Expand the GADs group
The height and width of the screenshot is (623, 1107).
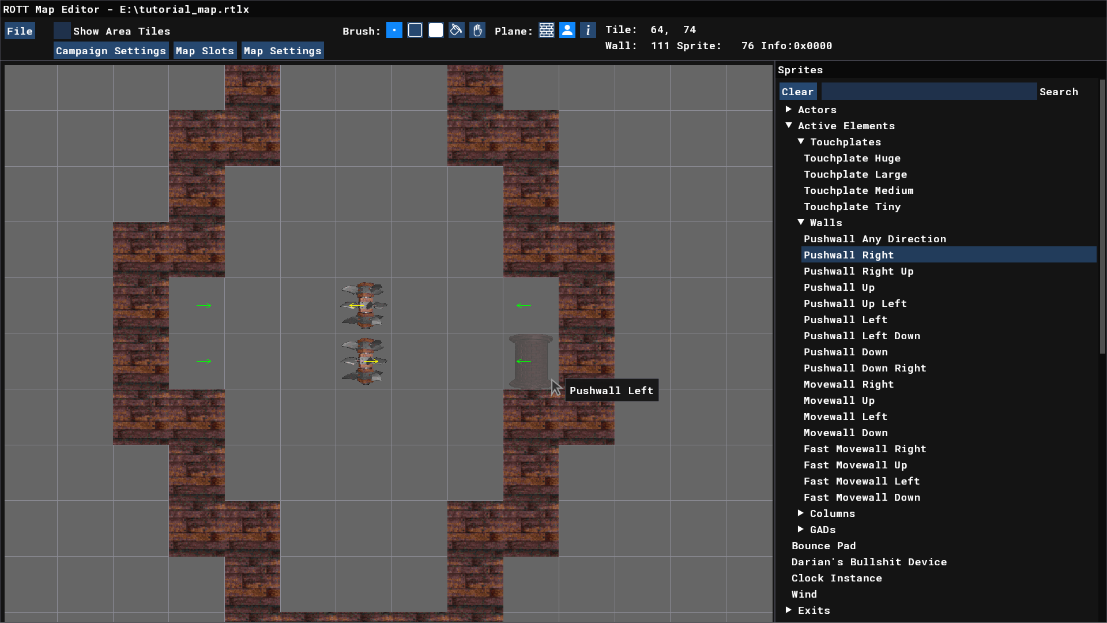click(801, 530)
